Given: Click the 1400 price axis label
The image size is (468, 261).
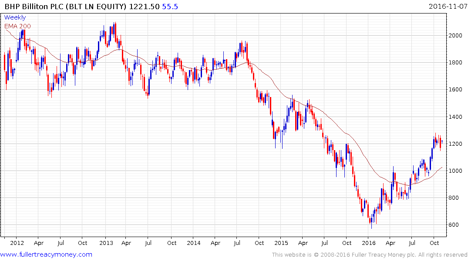Looking at the screenshot, I should pyautogui.click(x=455, y=117).
